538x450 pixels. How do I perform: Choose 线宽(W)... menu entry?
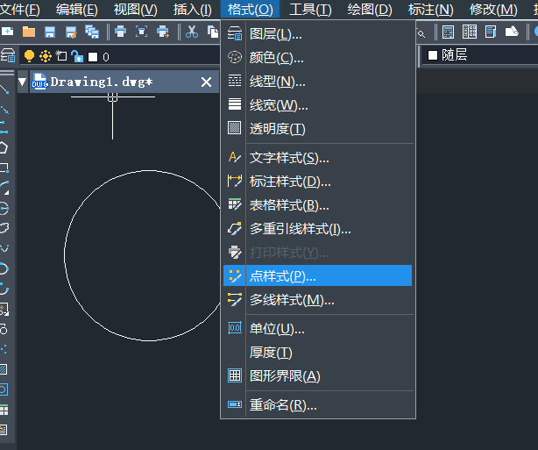[317, 105]
